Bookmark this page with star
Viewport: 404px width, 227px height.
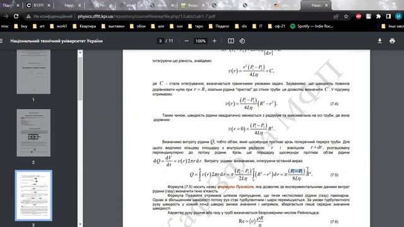tap(346, 16)
